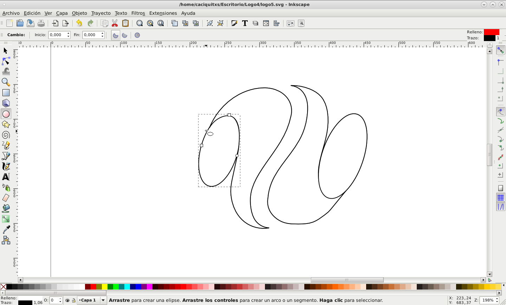The width and height of the screenshot is (506, 305).
Task: Open the Extensiones menu
Action: point(163,13)
